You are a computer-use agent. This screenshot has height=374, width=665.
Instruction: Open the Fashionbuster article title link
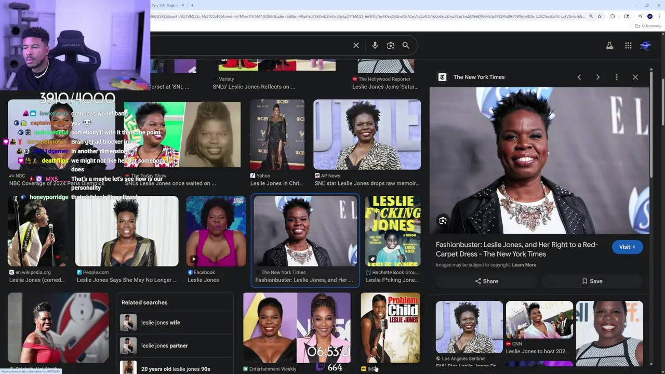516,249
